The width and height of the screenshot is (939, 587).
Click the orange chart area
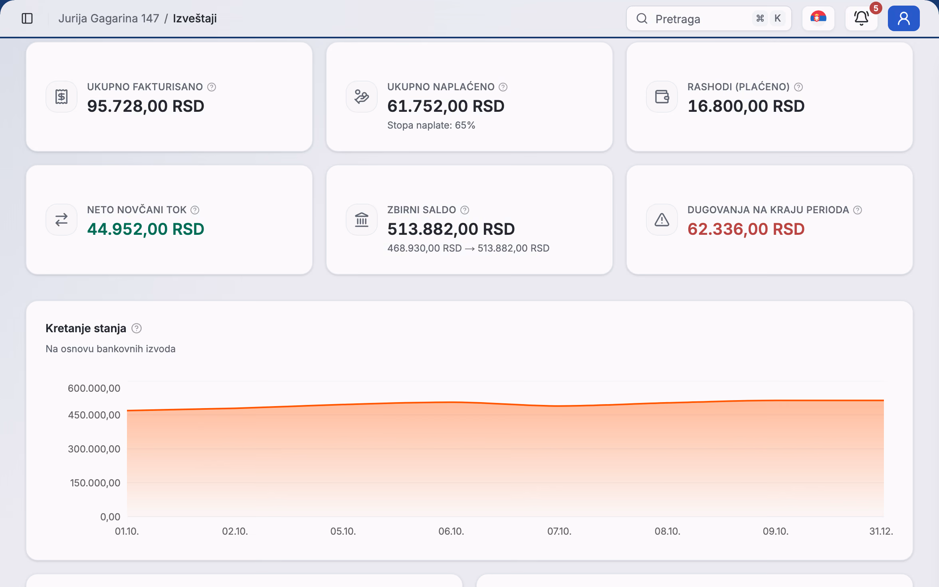[x=505, y=459]
